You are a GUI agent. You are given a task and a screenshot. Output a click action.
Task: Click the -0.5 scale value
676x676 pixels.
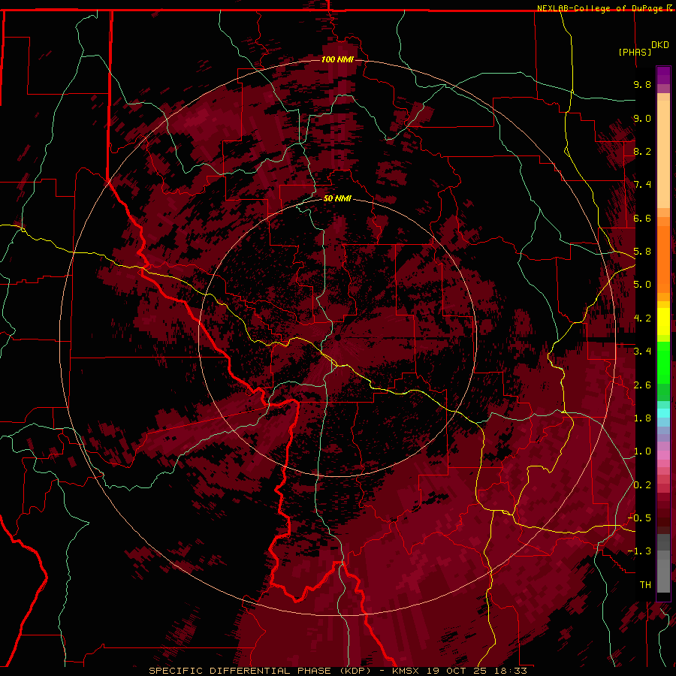[x=639, y=518]
